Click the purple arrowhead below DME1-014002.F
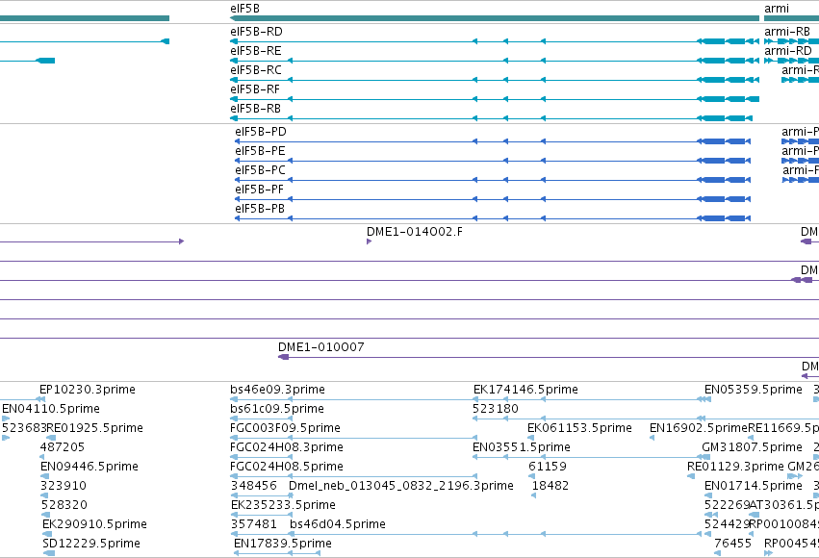The width and height of the screenshot is (819, 558). [x=370, y=241]
